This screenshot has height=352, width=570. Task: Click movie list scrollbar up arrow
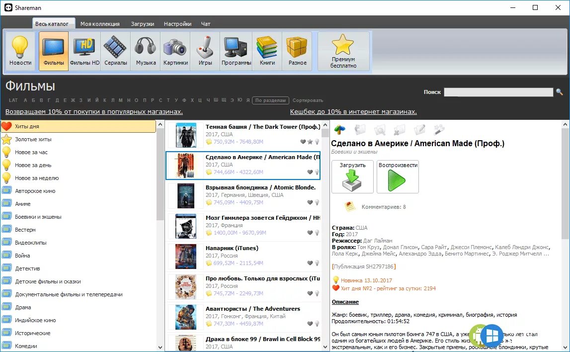click(x=326, y=125)
